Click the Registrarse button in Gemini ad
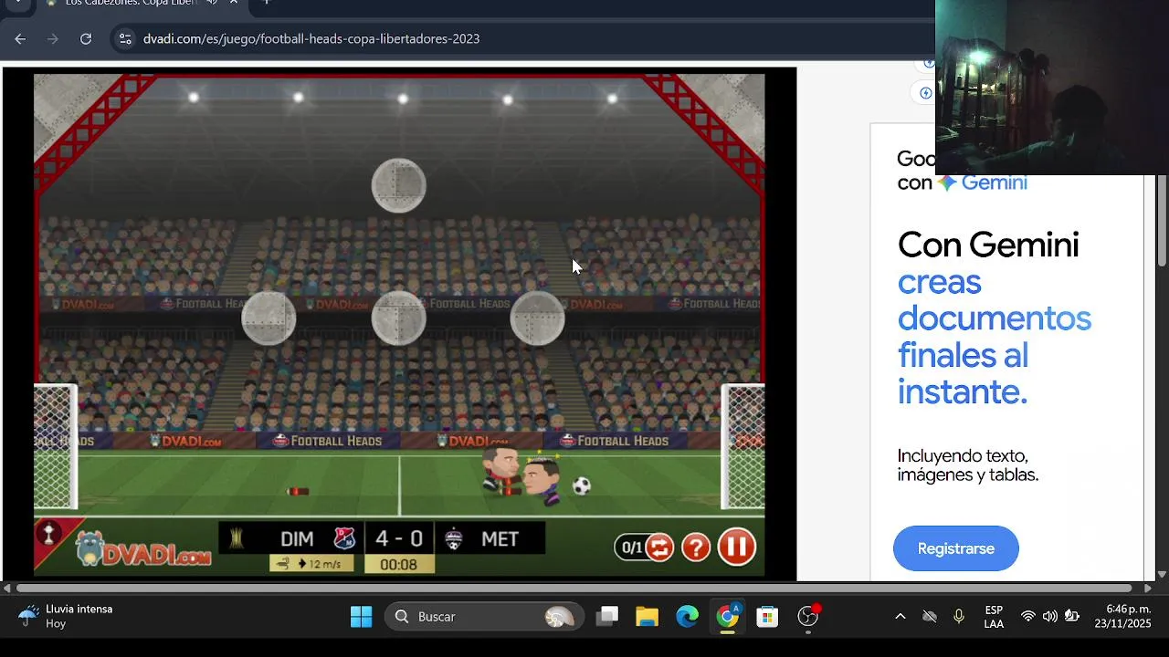 (955, 548)
